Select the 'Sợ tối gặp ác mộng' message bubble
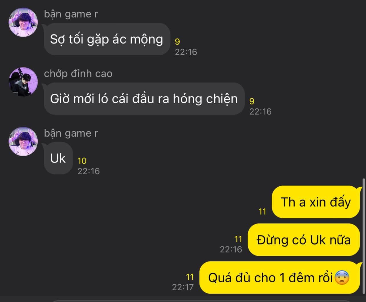 (x=107, y=39)
